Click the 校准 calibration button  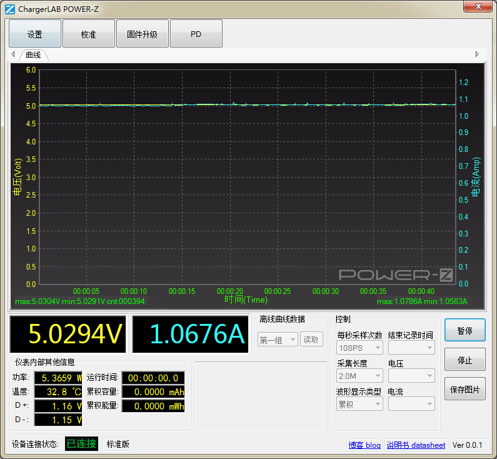tap(89, 34)
